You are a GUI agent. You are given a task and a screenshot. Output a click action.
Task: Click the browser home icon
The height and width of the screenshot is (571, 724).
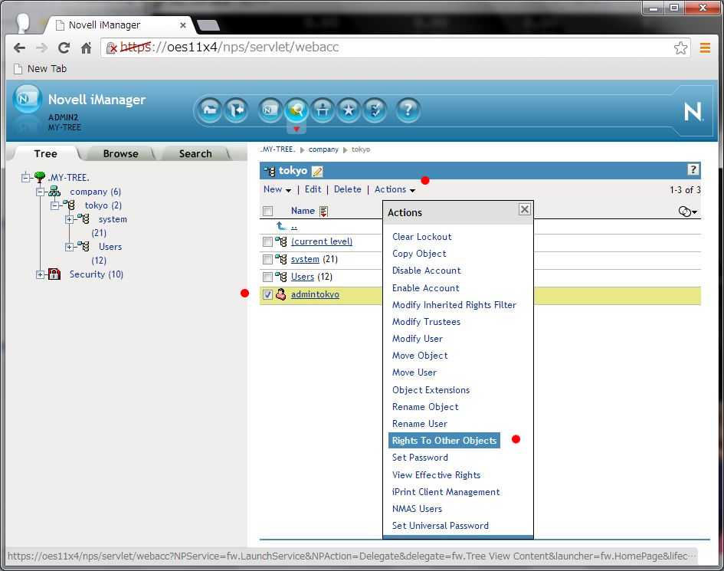click(x=87, y=48)
